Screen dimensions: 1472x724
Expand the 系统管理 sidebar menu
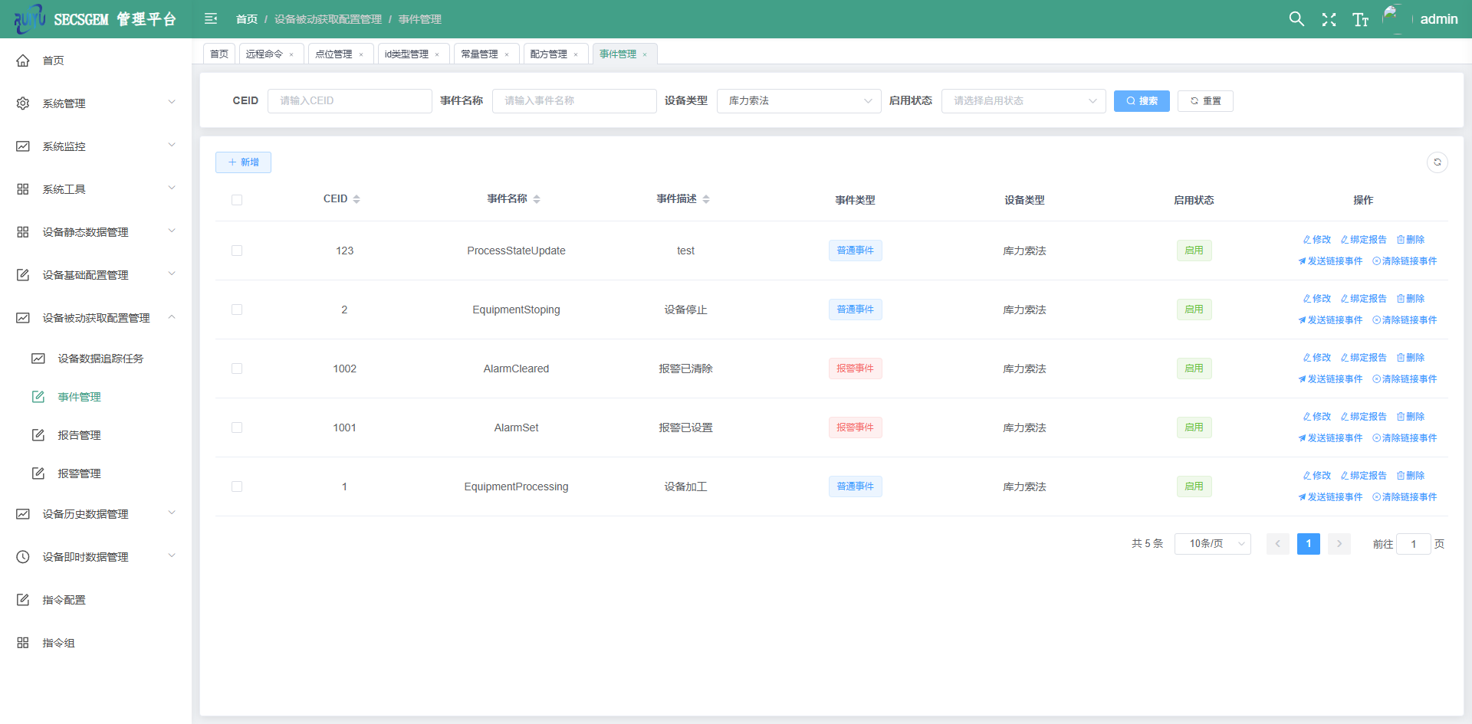(x=96, y=103)
